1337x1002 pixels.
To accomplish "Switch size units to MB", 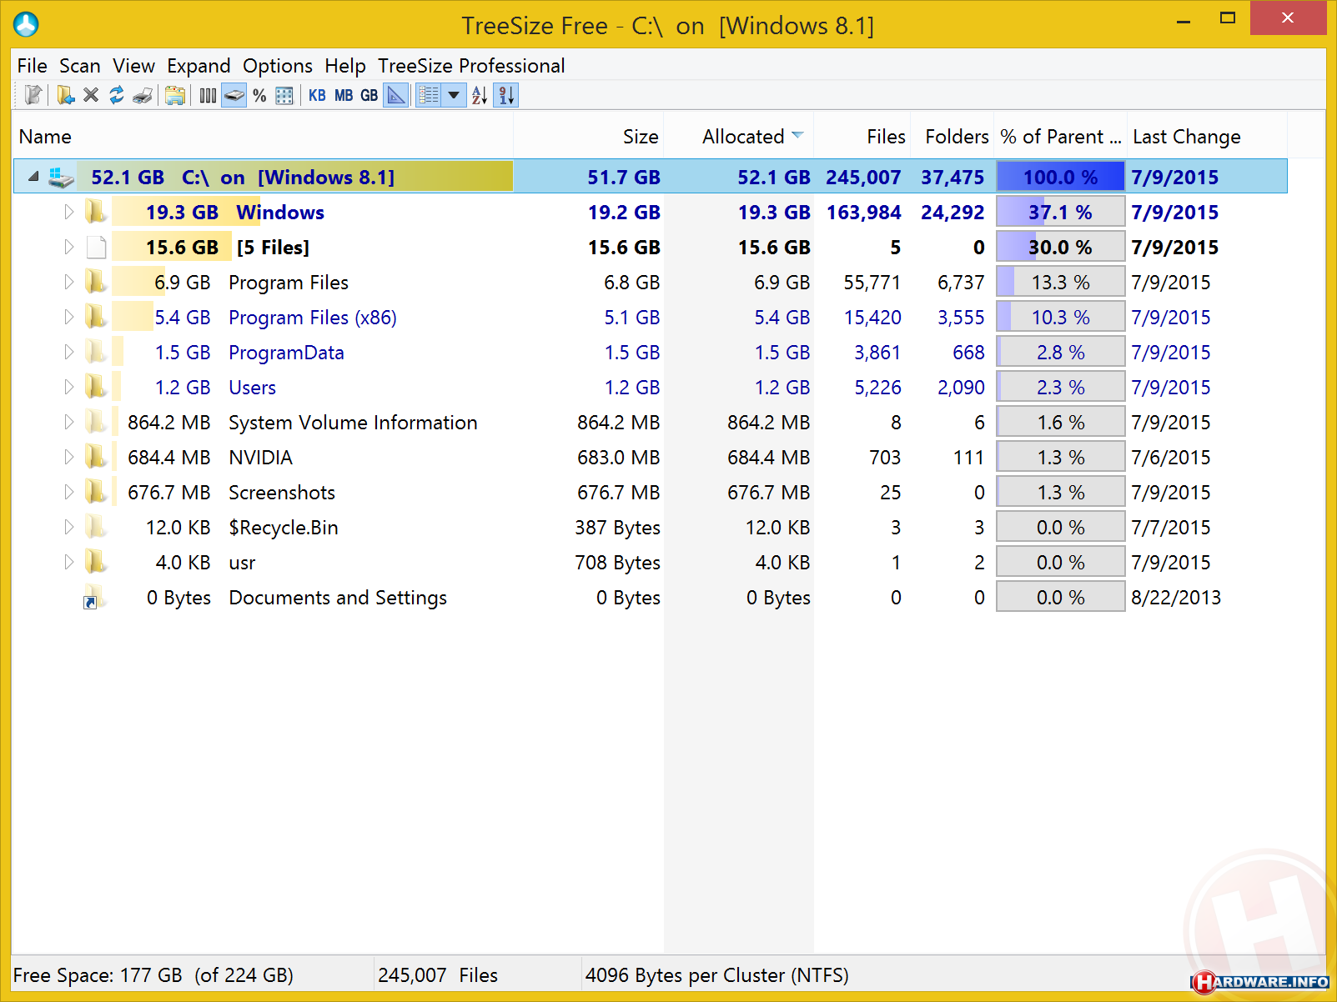I will (x=344, y=96).
